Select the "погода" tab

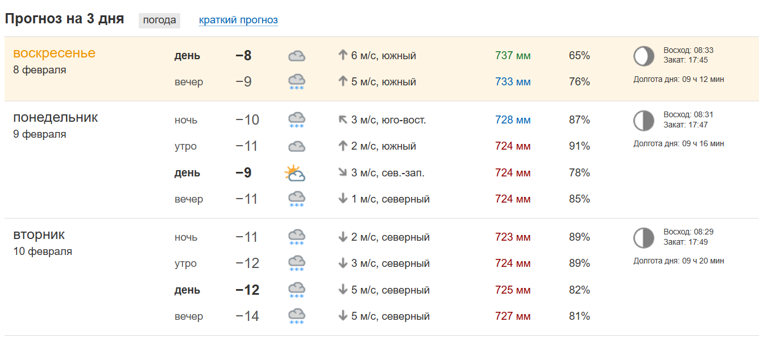point(159,20)
